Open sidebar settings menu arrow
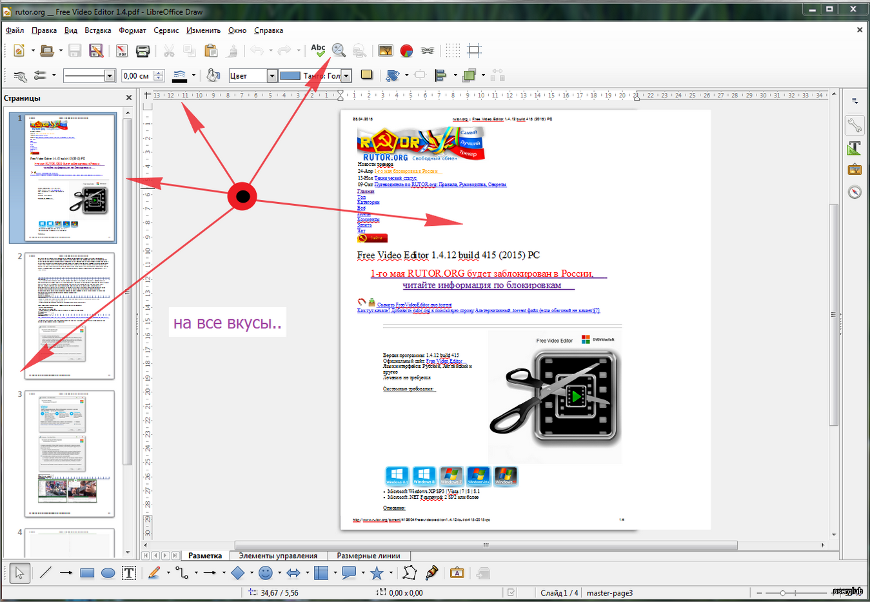Image resolution: width=870 pixels, height=602 pixels. click(855, 101)
